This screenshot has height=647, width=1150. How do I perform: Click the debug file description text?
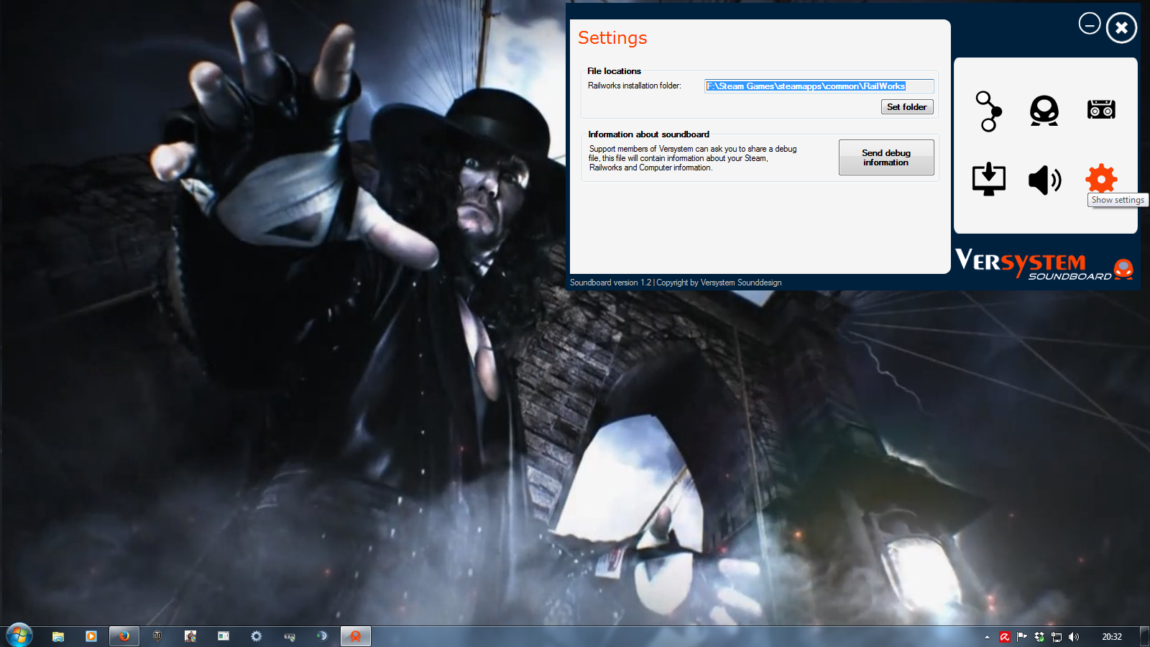click(693, 158)
